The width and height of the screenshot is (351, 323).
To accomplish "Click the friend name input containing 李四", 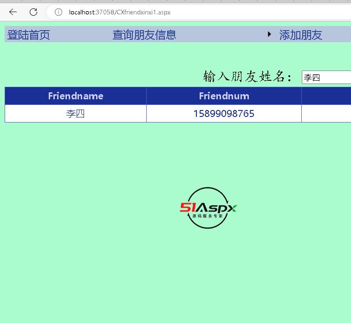I will [326, 78].
